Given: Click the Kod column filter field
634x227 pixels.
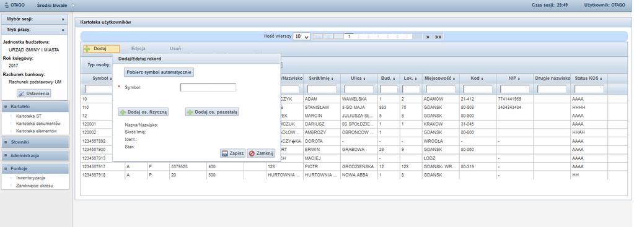Looking at the screenshot, I should pyautogui.click(x=477, y=88).
